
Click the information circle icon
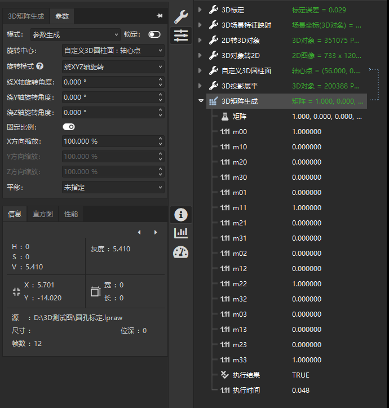coord(181,215)
